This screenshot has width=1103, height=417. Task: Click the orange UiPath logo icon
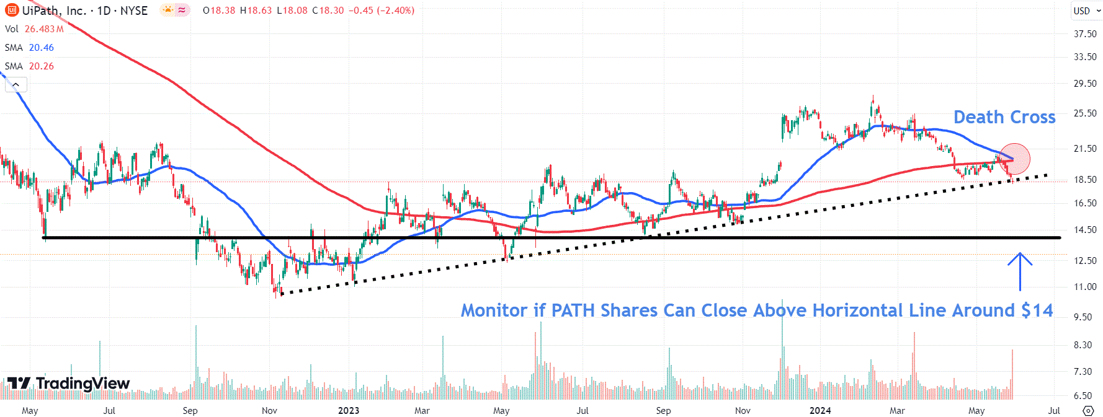(12, 10)
